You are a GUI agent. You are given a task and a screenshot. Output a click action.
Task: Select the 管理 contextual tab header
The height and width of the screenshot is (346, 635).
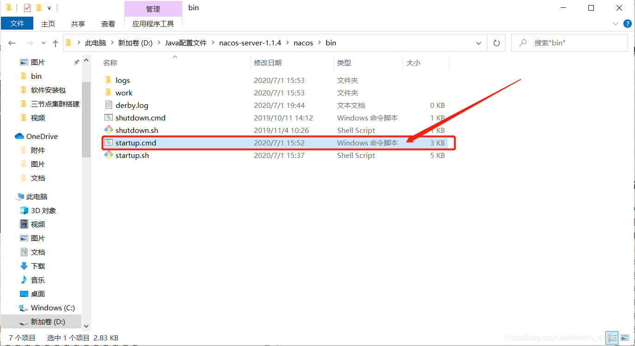[x=153, y=9]
